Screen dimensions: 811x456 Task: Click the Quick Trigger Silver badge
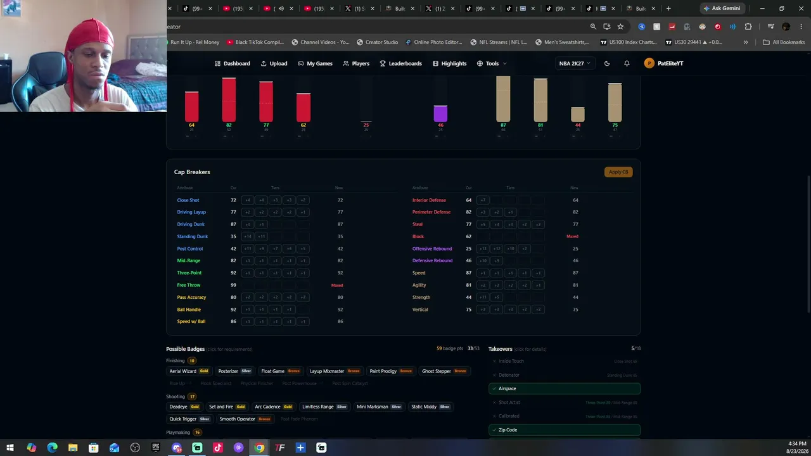pyautogui.click(x=190, y=419)
